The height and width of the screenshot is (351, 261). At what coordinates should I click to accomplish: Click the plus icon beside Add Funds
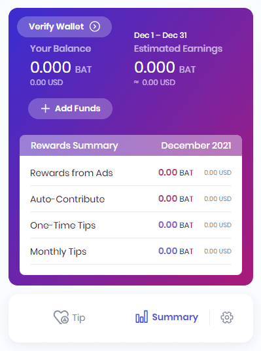point(45,109)
